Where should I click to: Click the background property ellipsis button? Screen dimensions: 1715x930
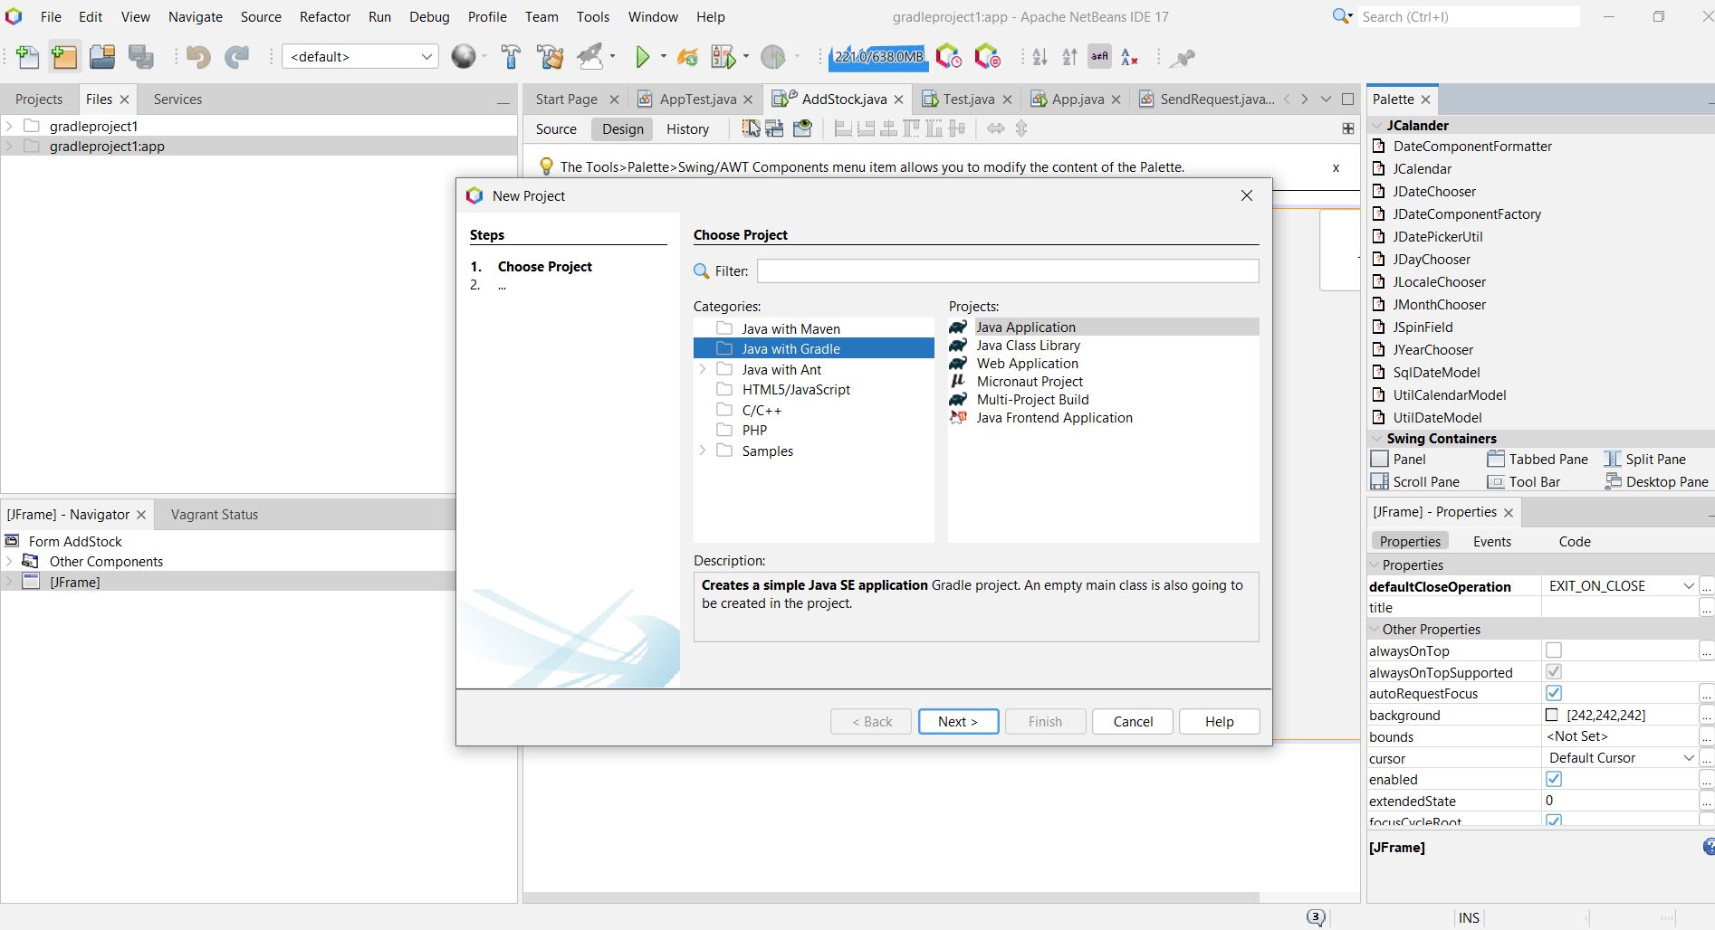[1706, 715]
